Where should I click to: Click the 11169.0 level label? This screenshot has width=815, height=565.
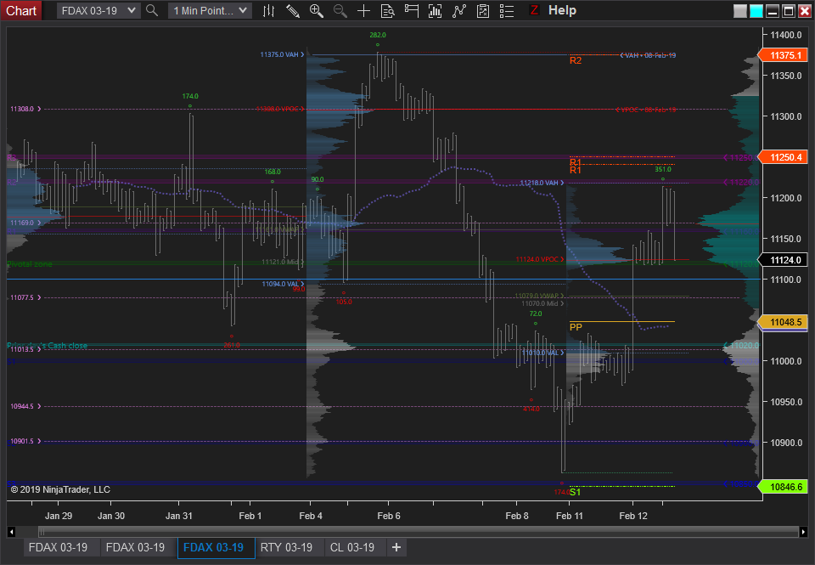25,223
